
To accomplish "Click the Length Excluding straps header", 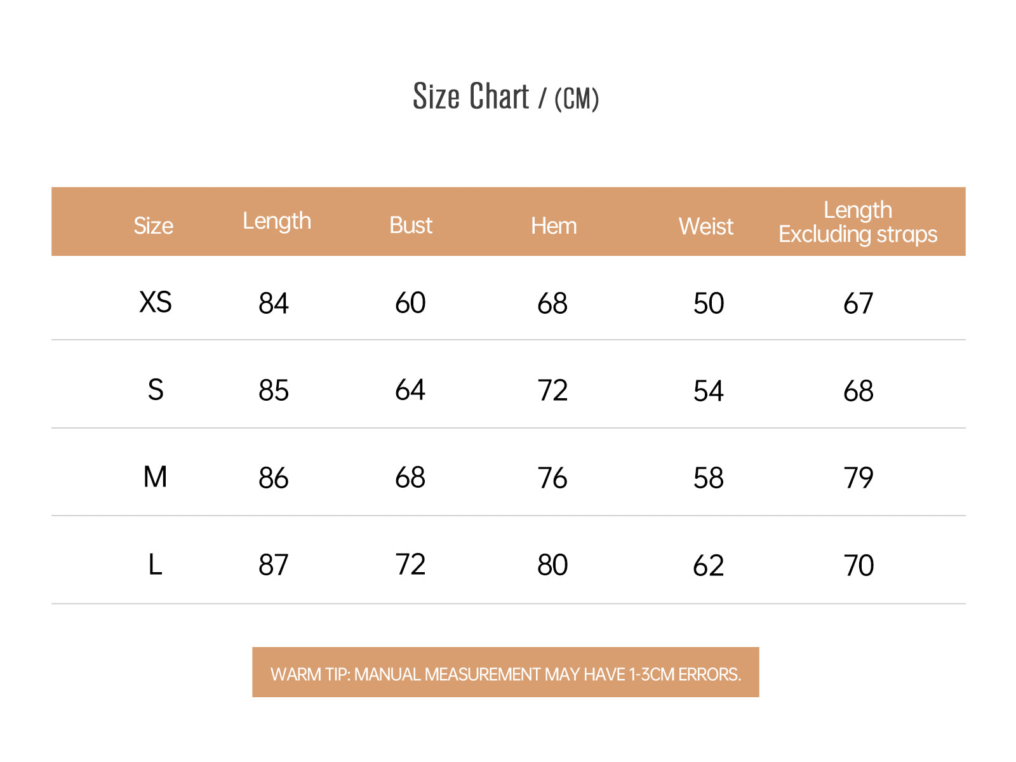I will [858, 222].
